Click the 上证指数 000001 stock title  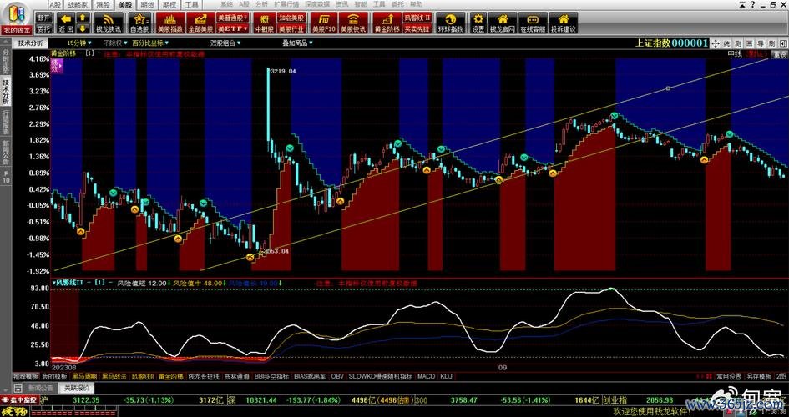[670, 43]
